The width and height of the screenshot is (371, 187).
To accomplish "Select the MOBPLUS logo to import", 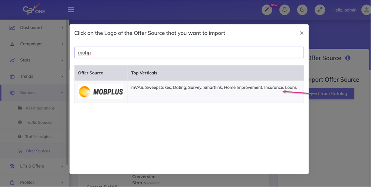I will pos(101,92).
